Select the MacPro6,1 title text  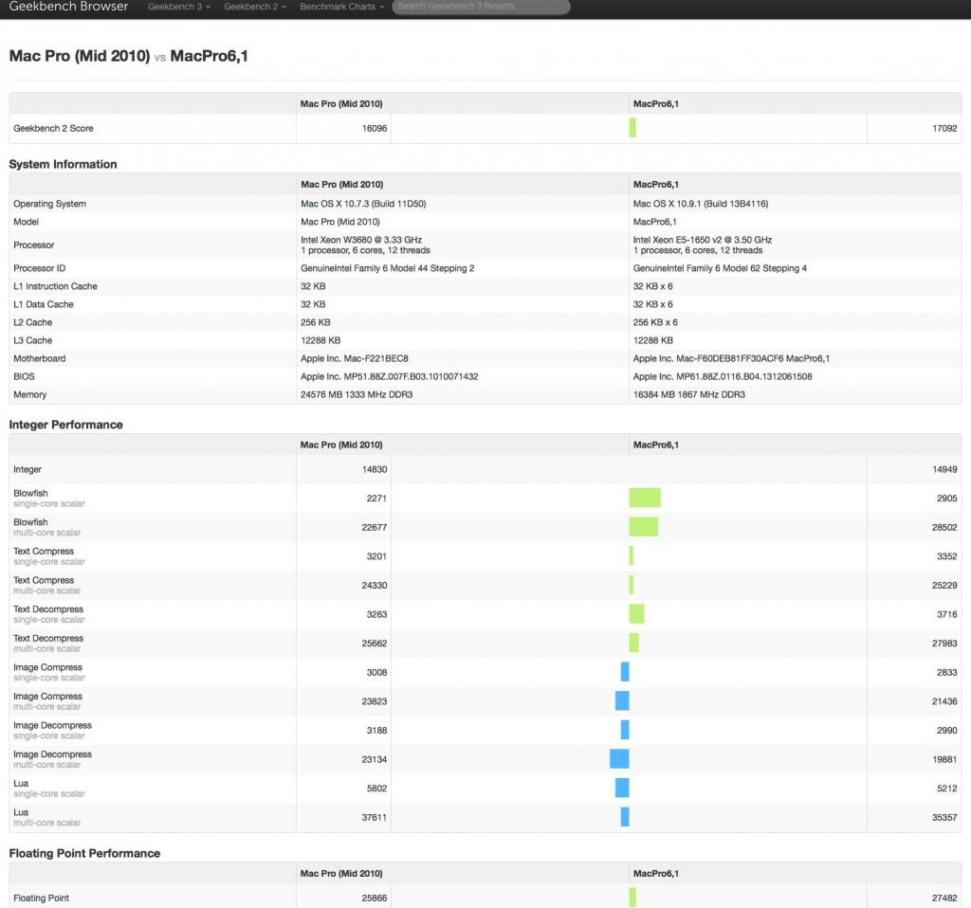210,56
